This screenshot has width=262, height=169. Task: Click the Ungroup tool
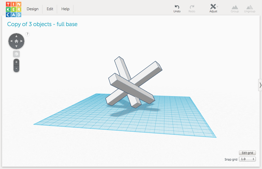[x=250, y=9]
